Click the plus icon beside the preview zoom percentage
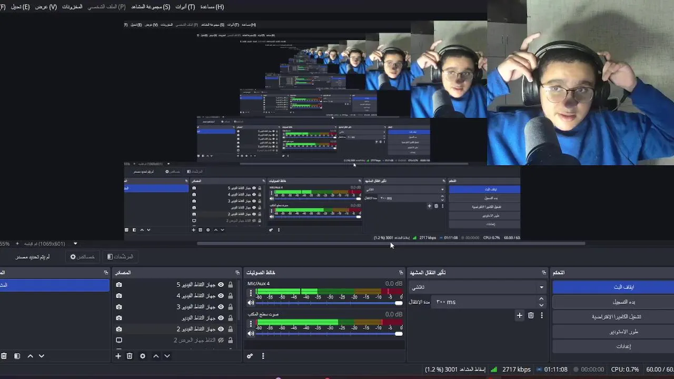The image size is (674, 379). 17,244
